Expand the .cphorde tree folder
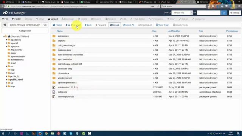242x136 pixels. [x=7, y=46]
